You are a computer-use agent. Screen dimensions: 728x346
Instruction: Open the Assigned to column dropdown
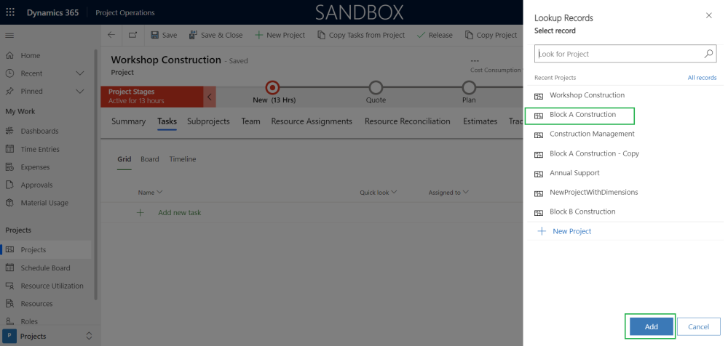click(x=448, y=193)
